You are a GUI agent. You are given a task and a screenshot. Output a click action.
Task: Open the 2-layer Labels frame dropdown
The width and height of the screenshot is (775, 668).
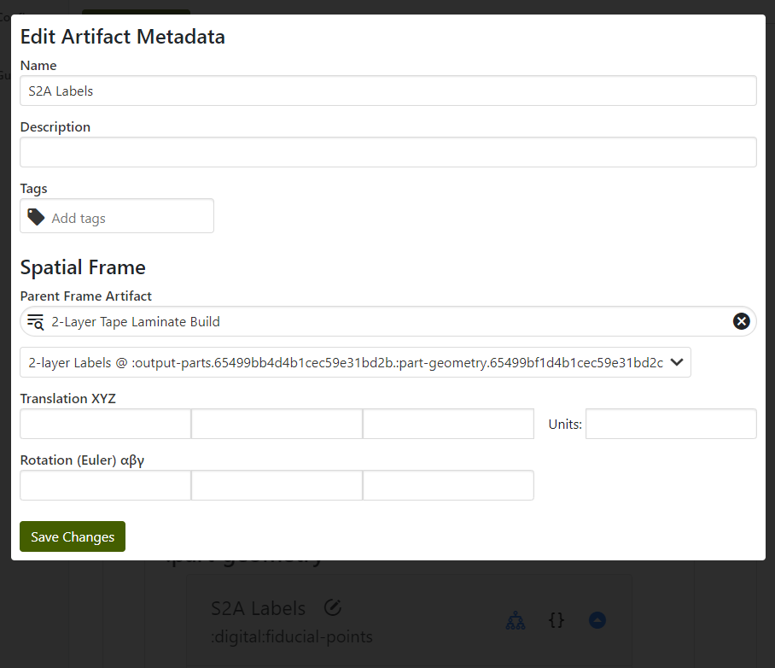click(355, 362)
